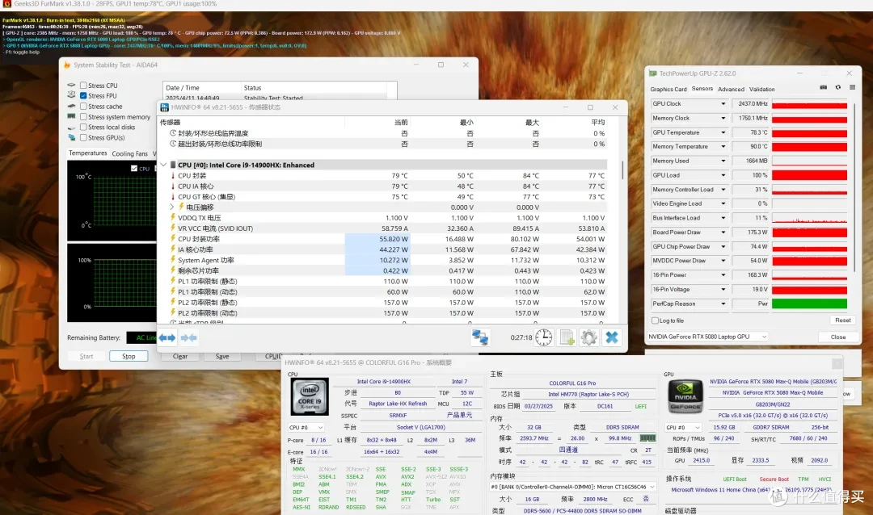Screen dimensions: 873x515
Task: Open the GPU-Z hamburger menu icon
Action: [852, 87]
